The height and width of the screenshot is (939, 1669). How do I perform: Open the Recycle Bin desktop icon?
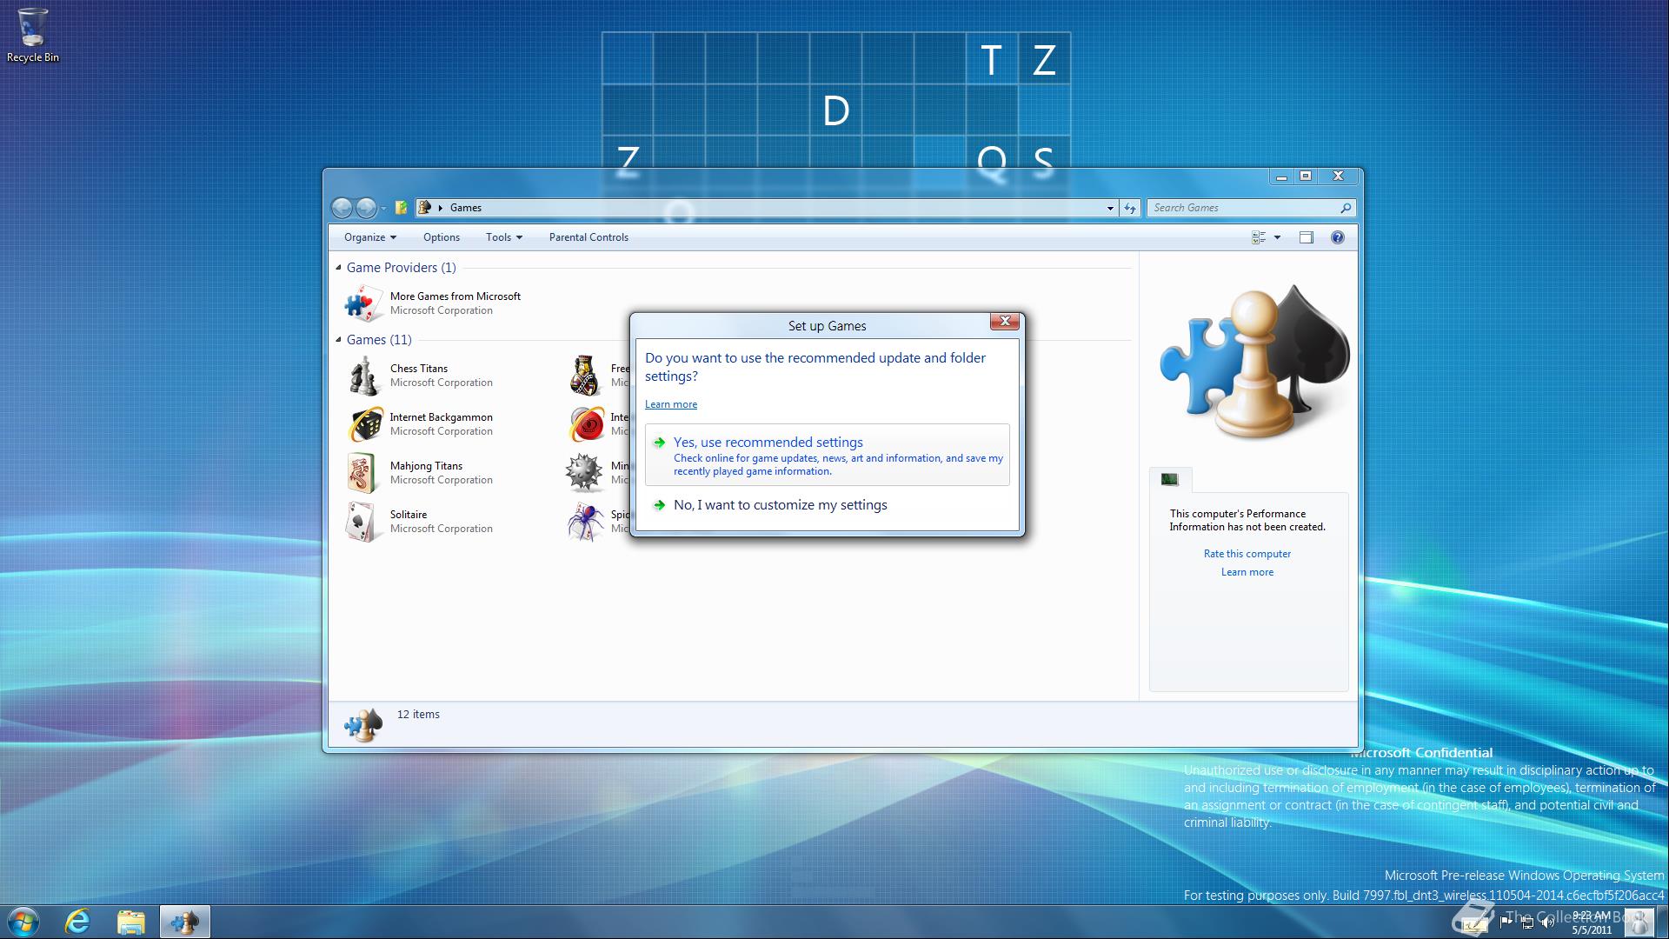[x=33, y=36]
